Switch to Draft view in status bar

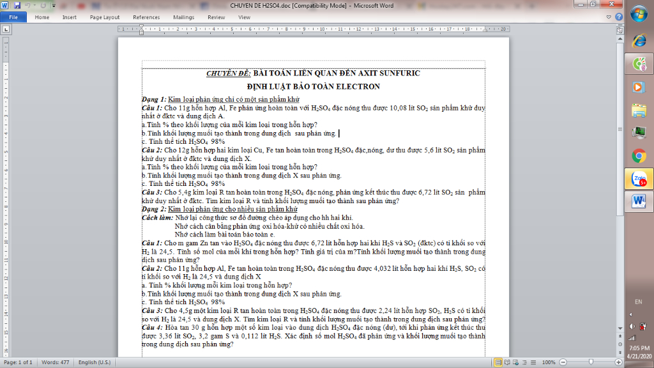click(533, 363)
